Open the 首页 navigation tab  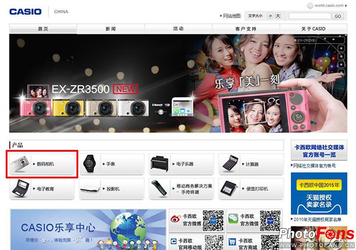43,29
